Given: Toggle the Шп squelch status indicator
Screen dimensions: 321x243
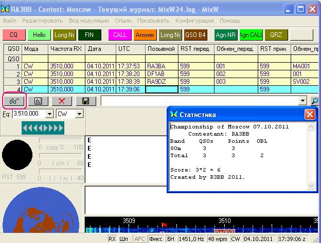Looking at the screenshot, I should tap(124, 239).
